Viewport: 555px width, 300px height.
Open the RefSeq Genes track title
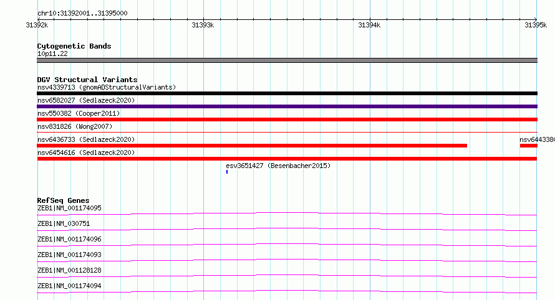(x=63, y=200)
